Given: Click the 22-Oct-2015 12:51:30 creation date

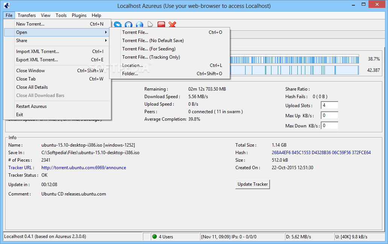Looking at the screenshot, I should click(293, 168).
